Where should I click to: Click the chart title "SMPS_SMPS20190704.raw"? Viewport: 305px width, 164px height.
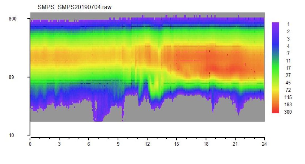tap(75, 7)
